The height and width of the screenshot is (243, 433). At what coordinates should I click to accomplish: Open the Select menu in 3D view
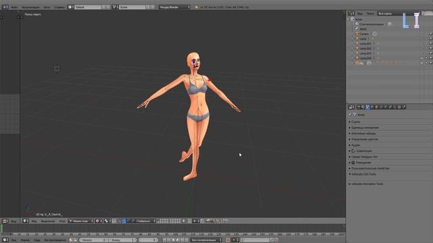(x=48, y=221)
